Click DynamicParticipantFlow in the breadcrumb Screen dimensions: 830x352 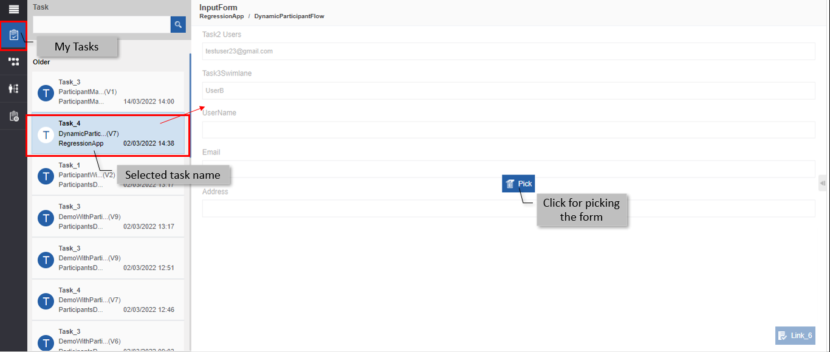[x=289, y=16]
